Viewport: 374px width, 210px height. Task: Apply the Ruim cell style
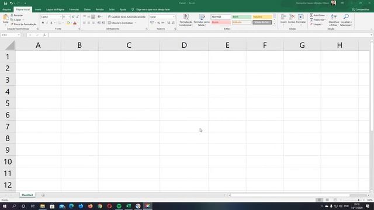click(x=221, y=22)
